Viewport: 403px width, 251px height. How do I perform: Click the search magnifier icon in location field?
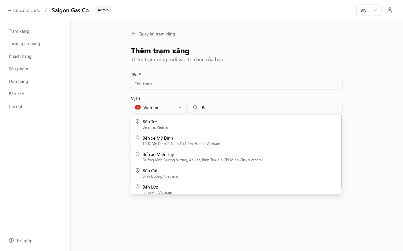(x=195, y=108)
